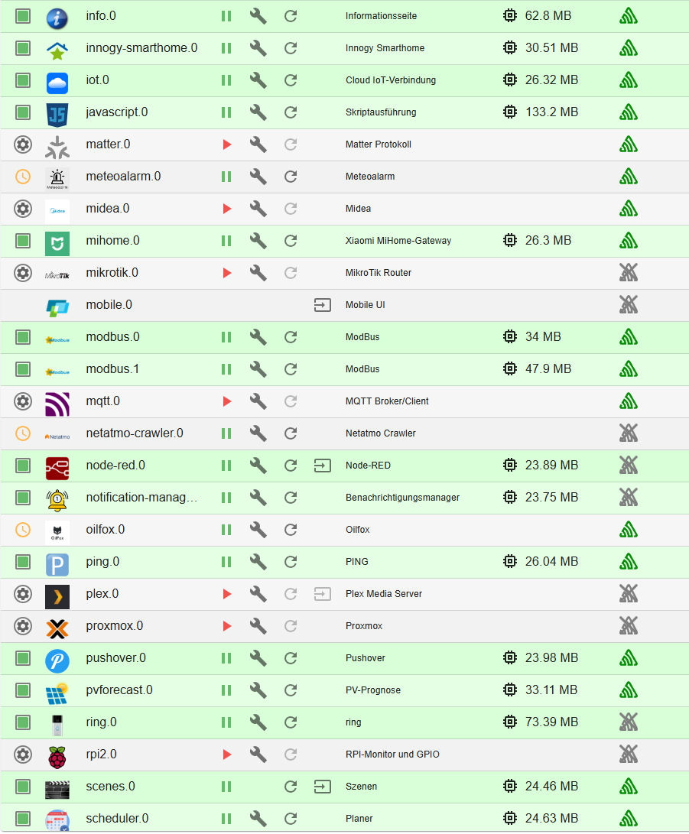Open the scenes.0 link icon
Viewport: 689px width, 834px height.
[323, 787]
